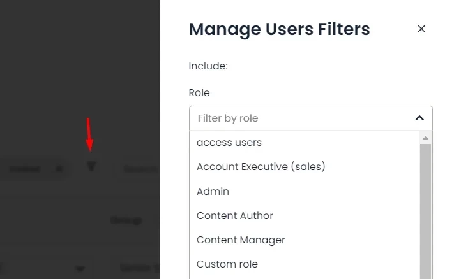461x279 pixels.
Task: Expand the bottom-left dropdown arrow in table
Action: [x=80, y=268]
